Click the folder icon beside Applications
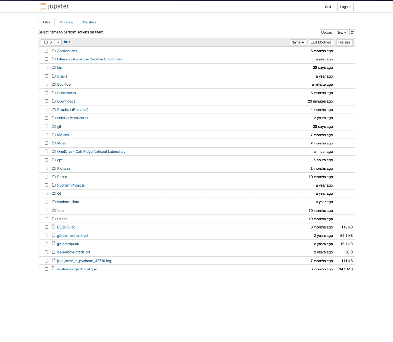Viewport: 393px width, 342px height. [x=54, y=51]
